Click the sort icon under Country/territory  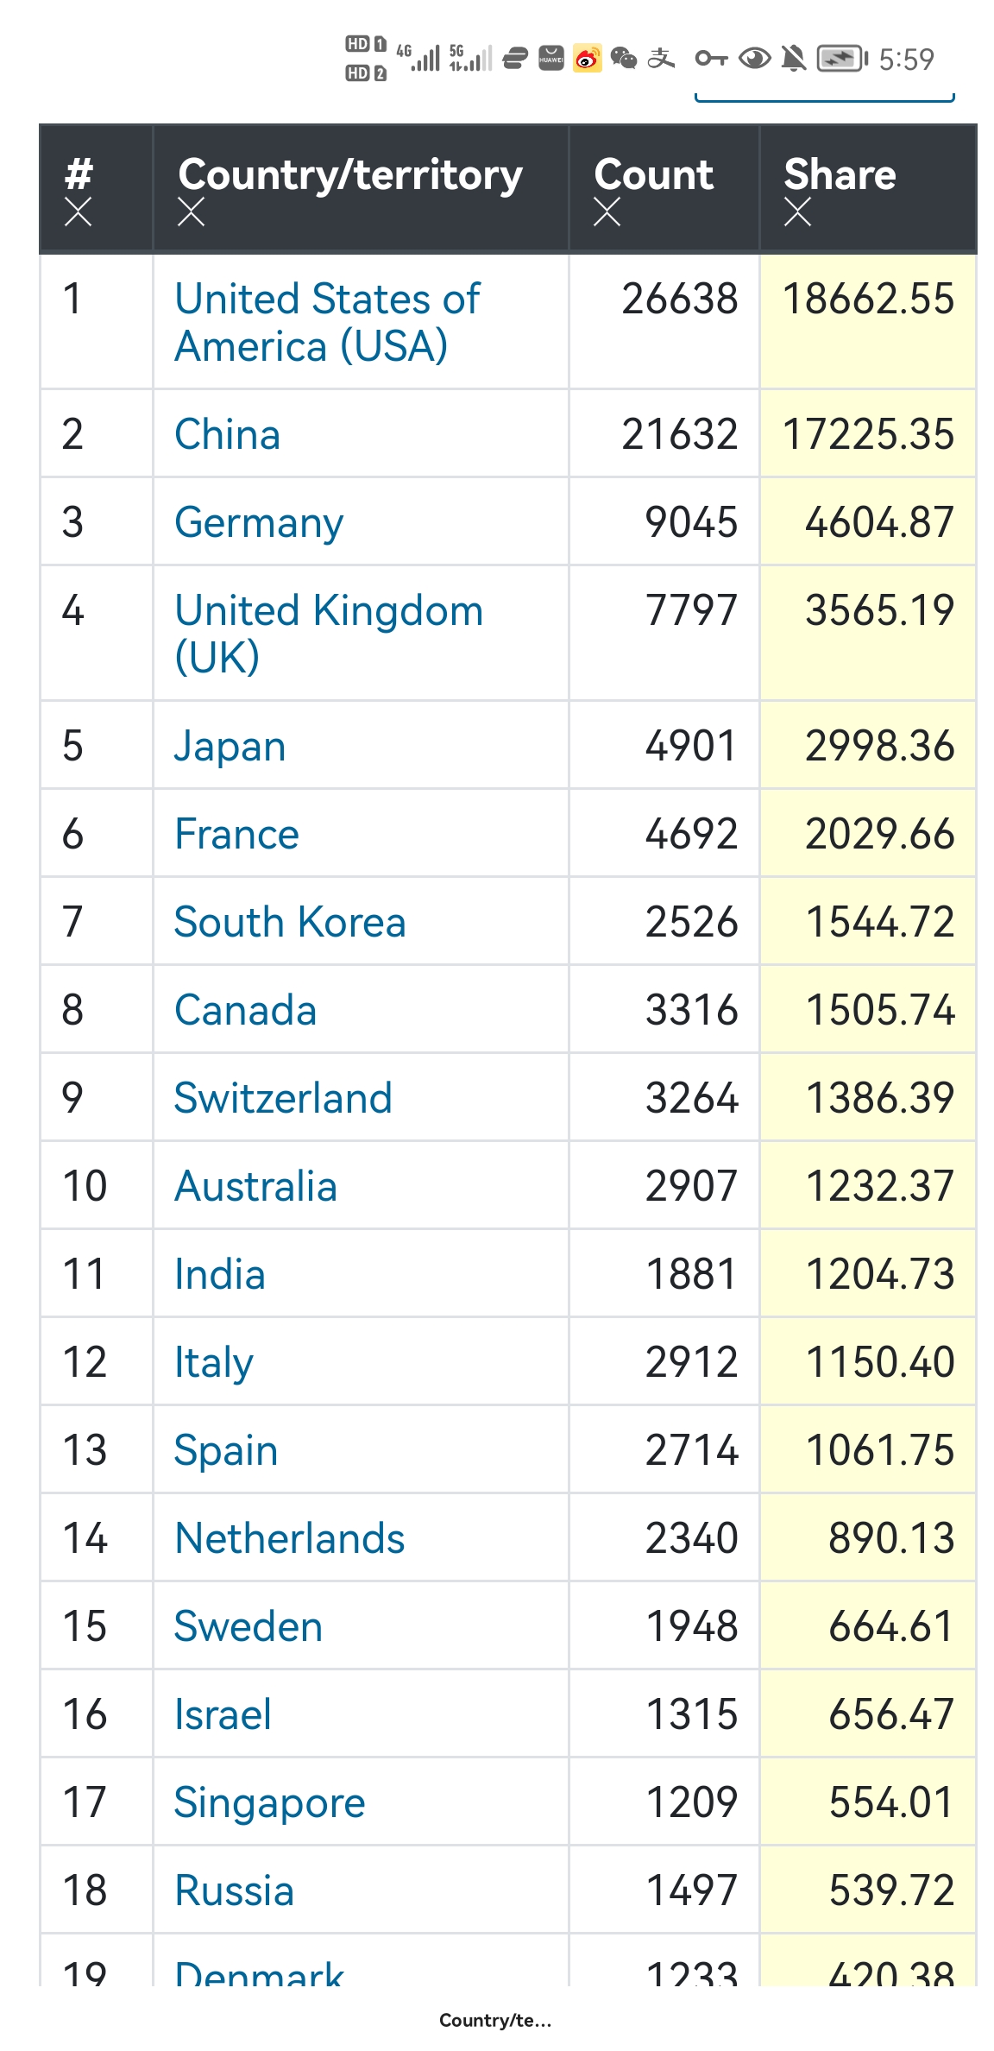[x=191, y=211]
